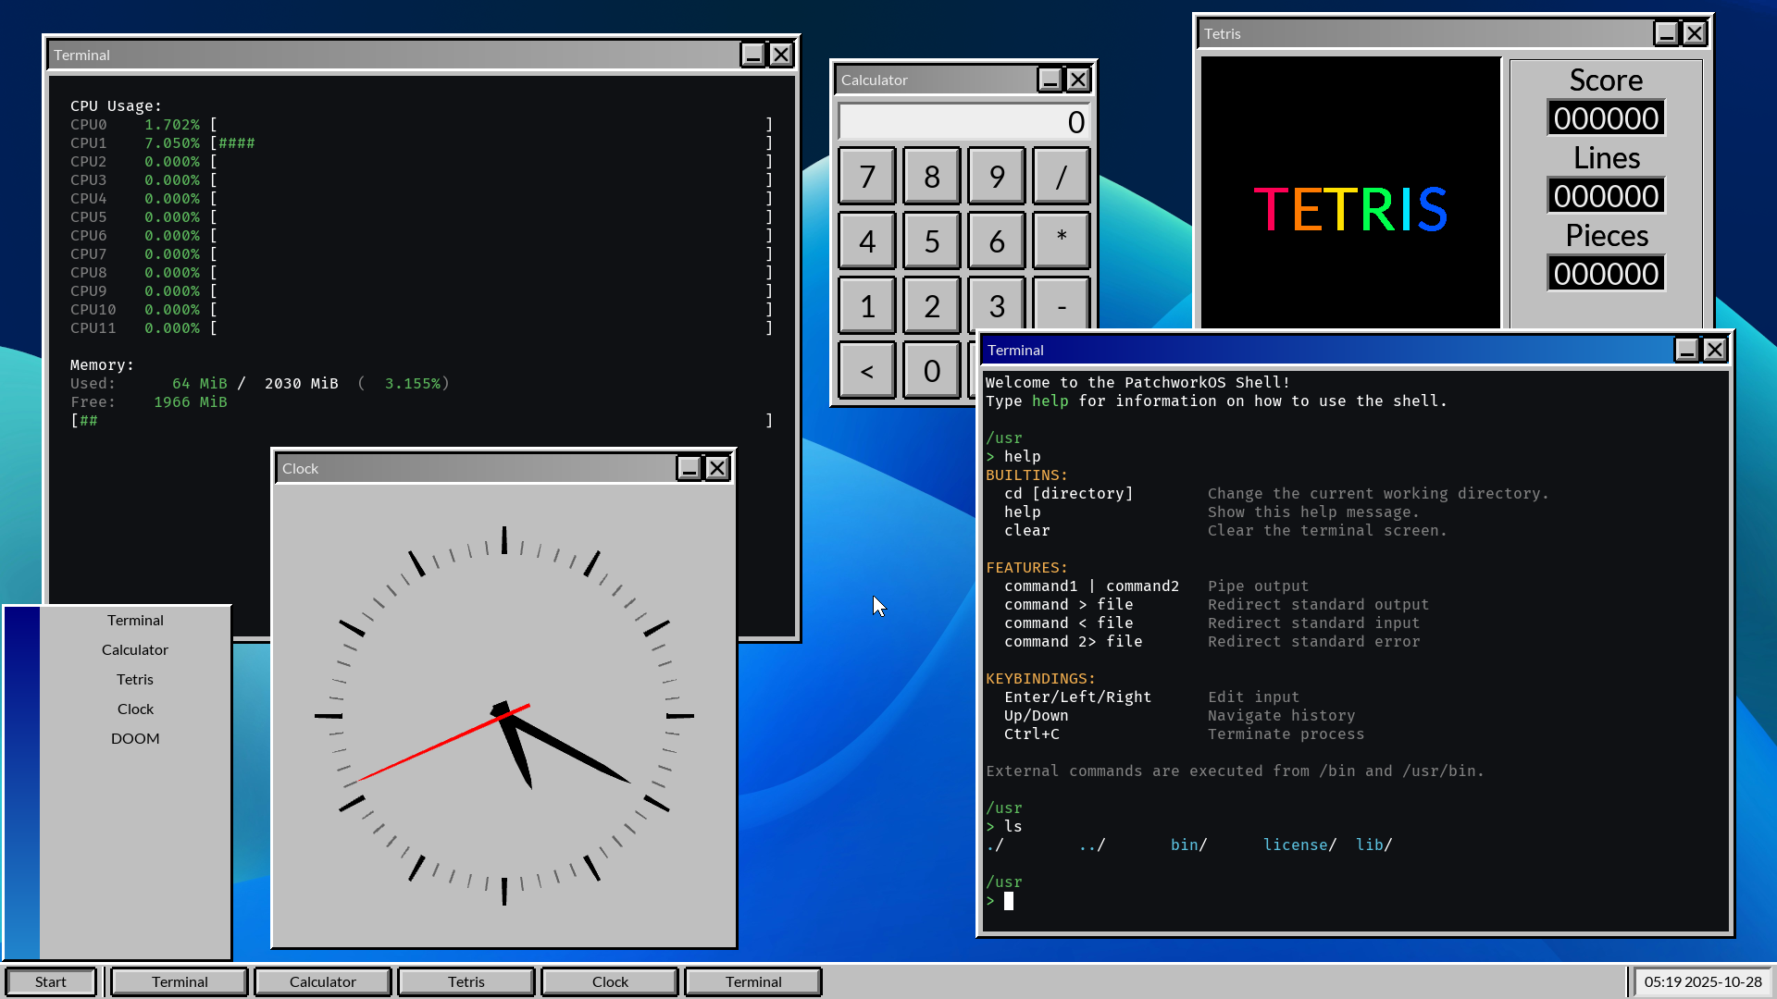Screen dimensions: 1777x999
Task: Switch to Tetris via taskbar
Action: pyautogui.click(x=466, y=981)
